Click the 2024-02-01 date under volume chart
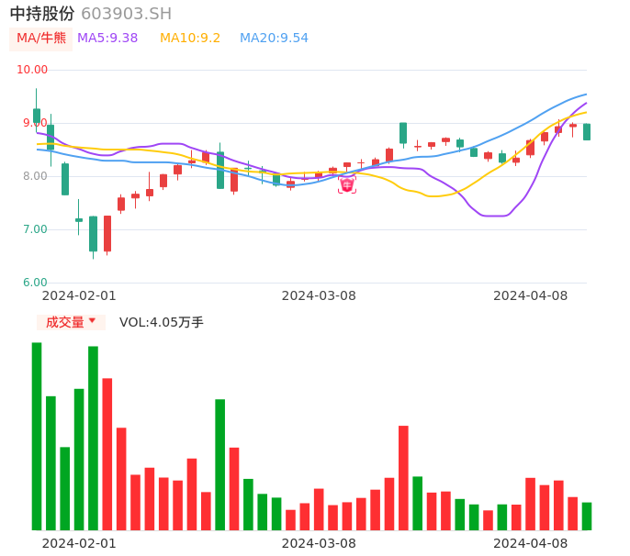 [79, 543]
